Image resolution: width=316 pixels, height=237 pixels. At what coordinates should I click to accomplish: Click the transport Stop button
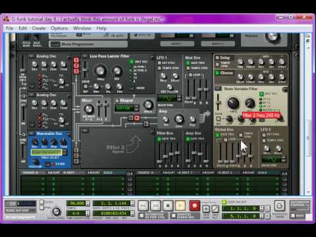tap(168, 206)
